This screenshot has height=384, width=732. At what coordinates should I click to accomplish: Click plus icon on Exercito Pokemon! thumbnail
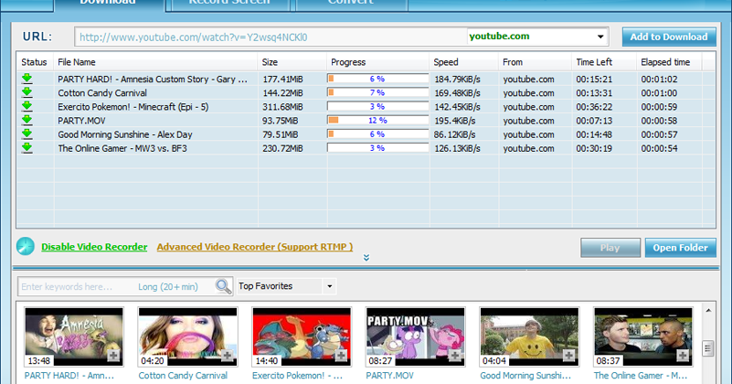(x=341, y=356)
